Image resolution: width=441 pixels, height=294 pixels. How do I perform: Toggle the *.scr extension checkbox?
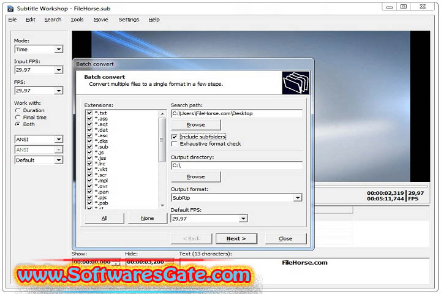click(89, 175)
